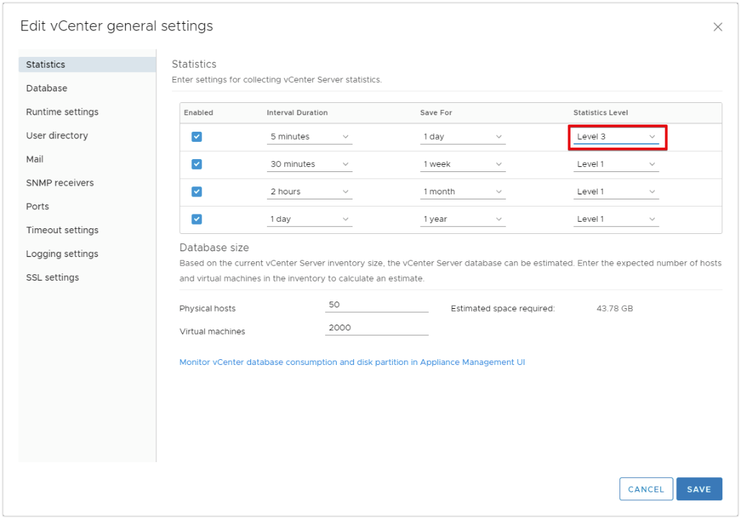
Task: Open the 30 minutes Interval Duration dropdown
Action: [x=309, y=164]
